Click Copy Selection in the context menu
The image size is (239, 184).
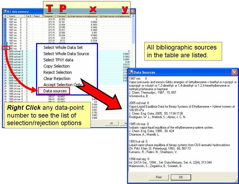point(57,66)
